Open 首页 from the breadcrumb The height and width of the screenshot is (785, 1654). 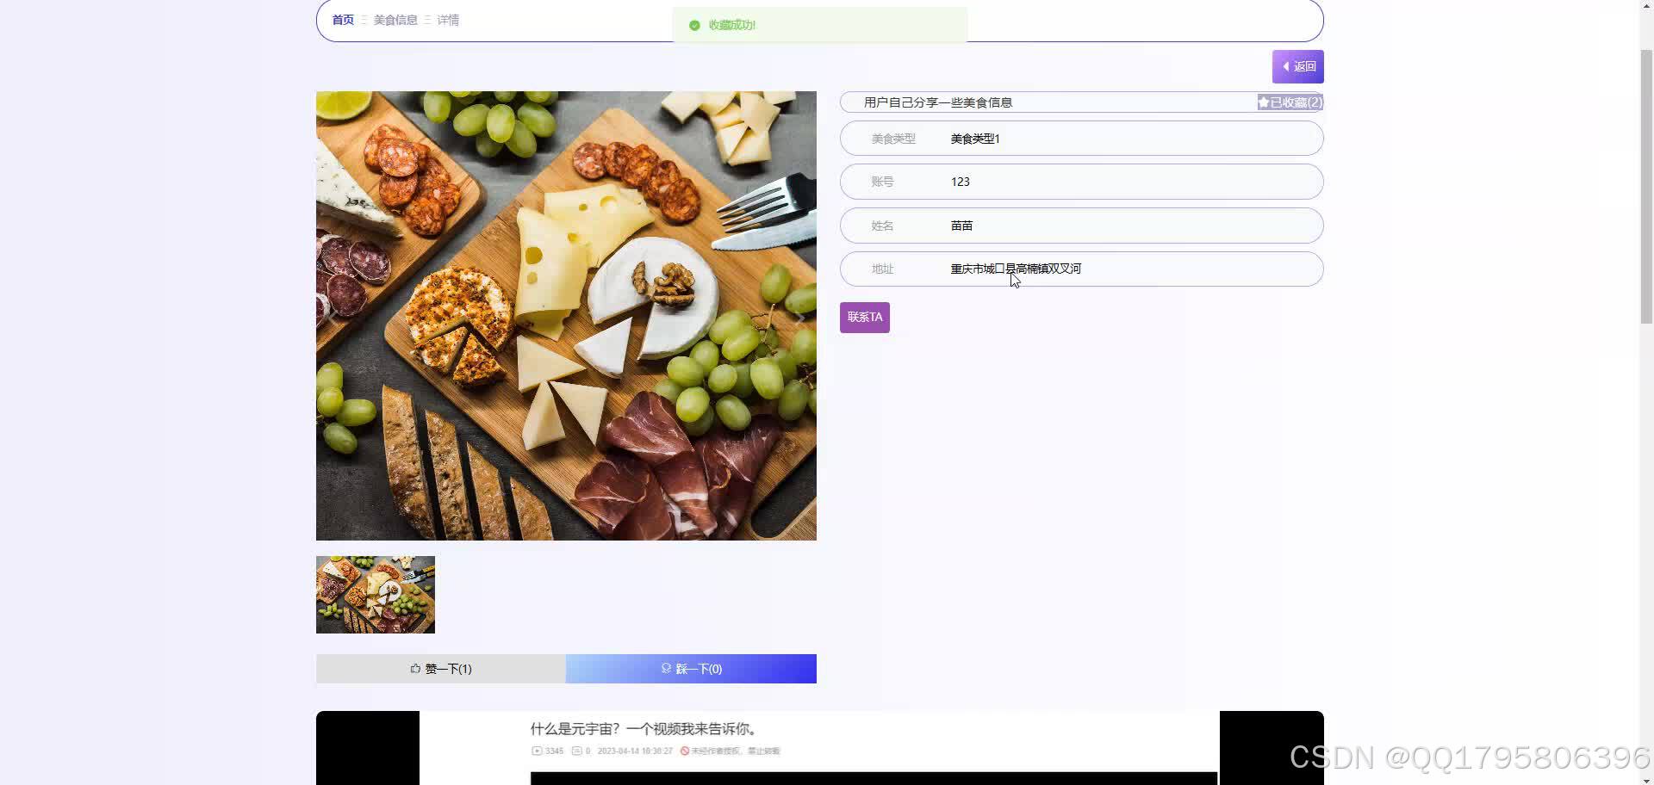[x=341, y=20]
